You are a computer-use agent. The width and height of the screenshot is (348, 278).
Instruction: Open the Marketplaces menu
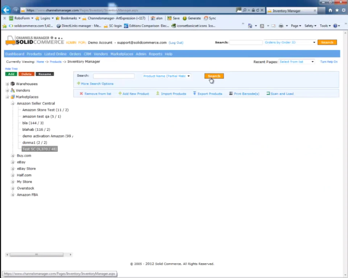tap(122, 54)
